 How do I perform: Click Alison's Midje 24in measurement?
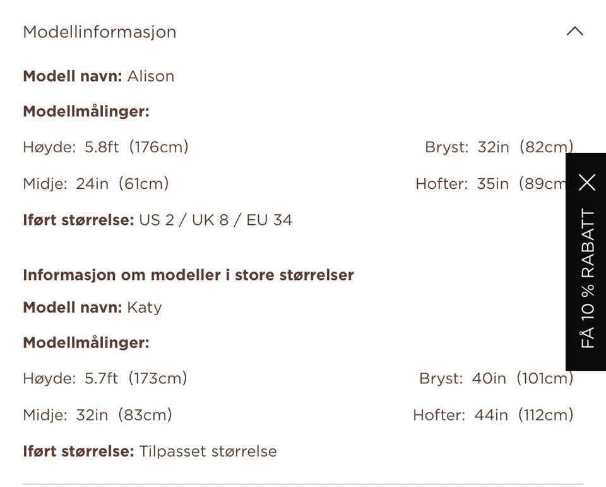pyautogui.click(x=96, y=183)
